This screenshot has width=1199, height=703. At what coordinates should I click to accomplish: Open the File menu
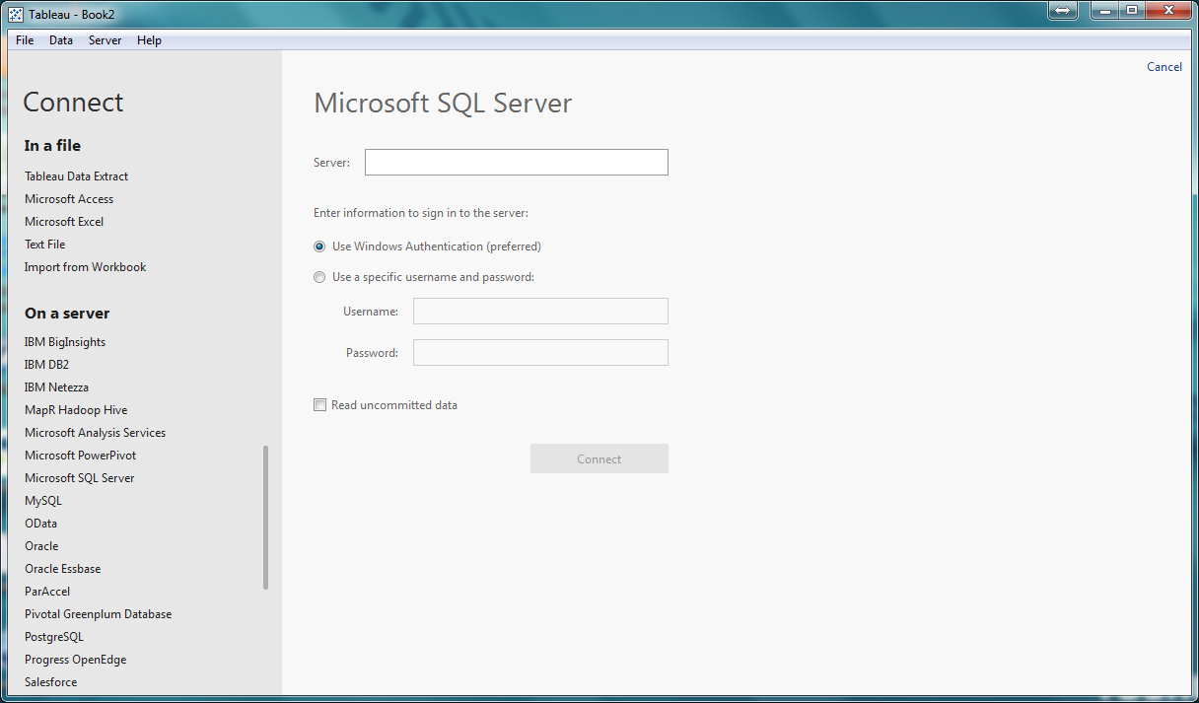(x=25, y=40)
